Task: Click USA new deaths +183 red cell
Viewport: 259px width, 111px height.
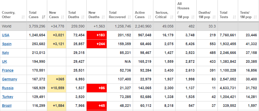Action: pyautogui.click(x=97, y=35)
